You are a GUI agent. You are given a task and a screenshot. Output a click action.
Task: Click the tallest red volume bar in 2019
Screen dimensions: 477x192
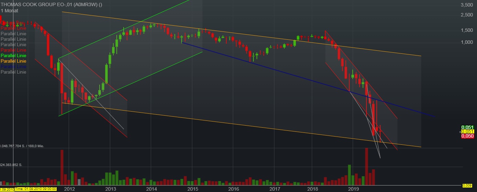(366, 166)
